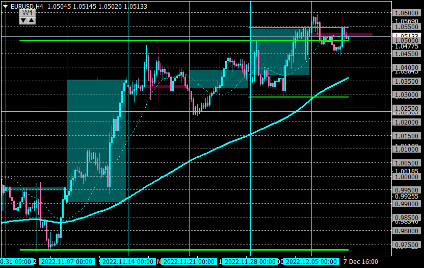
Task: Click the W1 timeframe button
Action: point(28,13)
